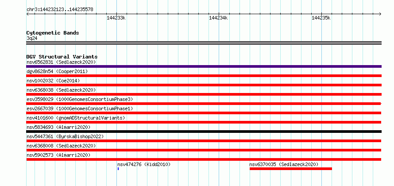Viewport: 394px width, 186px height.
Task: Click the red dgv8628n54 variant bar
Action: click(x=204, y=76)
